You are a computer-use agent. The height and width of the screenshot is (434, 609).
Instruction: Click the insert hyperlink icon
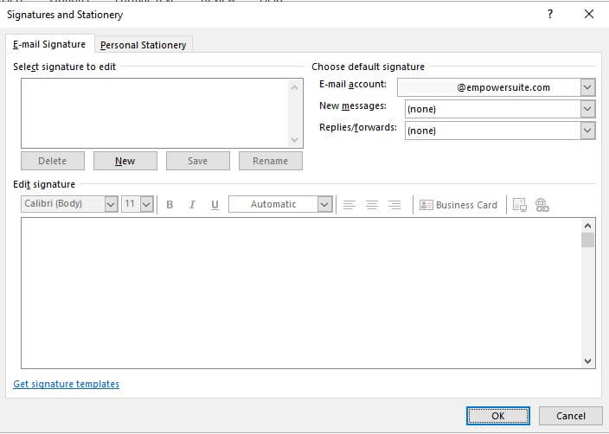(x=542, y=205)
